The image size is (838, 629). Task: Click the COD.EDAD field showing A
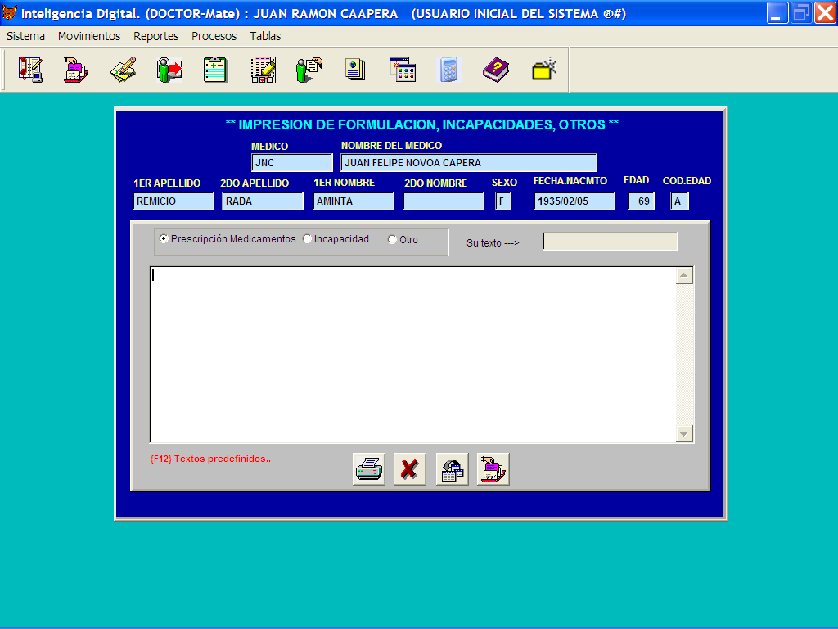point(679,201)
